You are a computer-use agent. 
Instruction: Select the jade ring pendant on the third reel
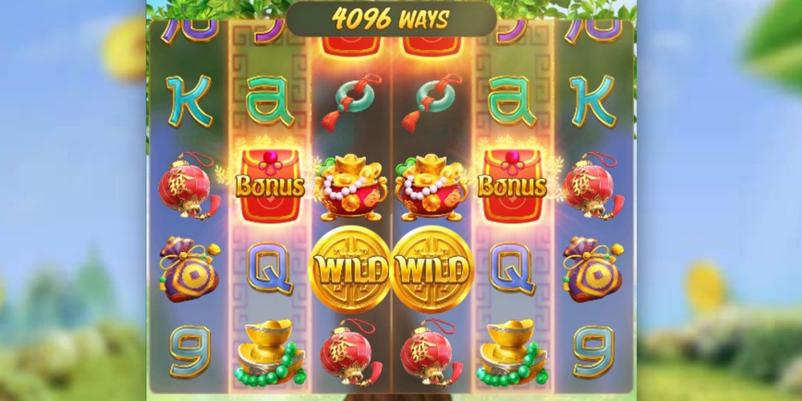352,103
